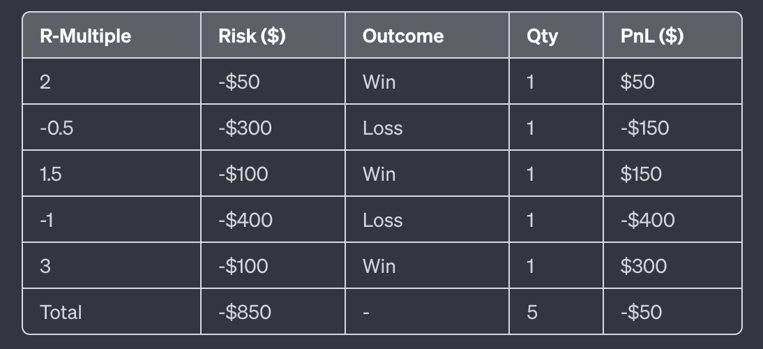Image resolution: width=763 pixels, height=349 pixels.
Task: Select the $150 PnL cell
Action: 641,174
